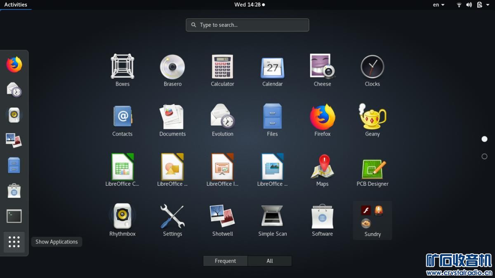The image size is (495, 278).
Task: Open the Clocks app
Action: 372,70
